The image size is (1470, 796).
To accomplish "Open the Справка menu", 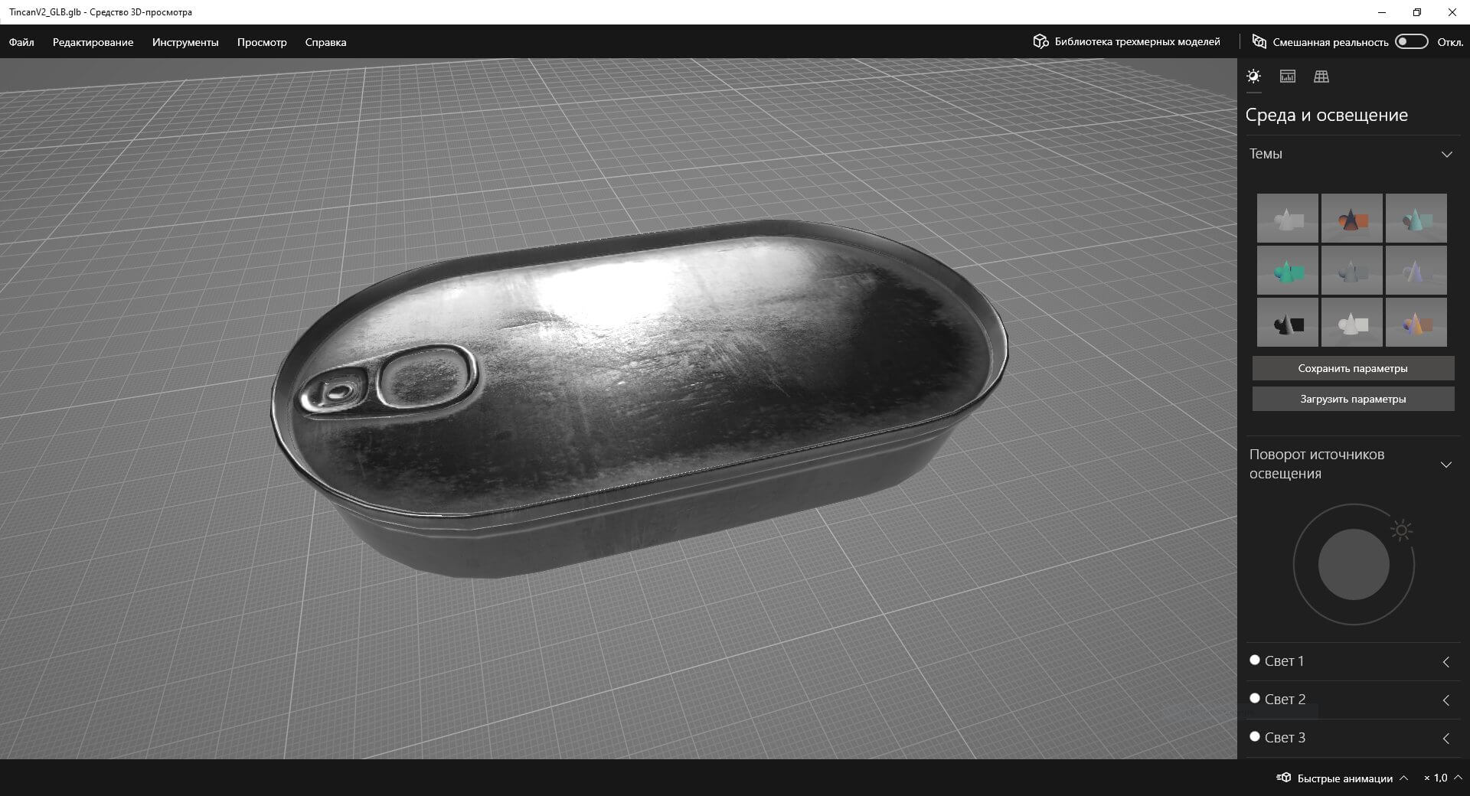I will (x=325, y=42).
